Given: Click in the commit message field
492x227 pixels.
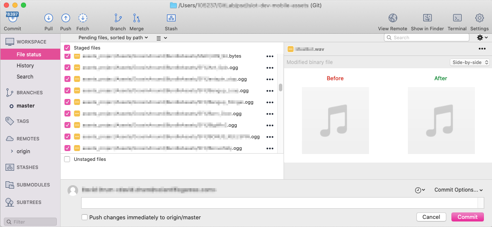Looking at the screenshot, I should 280,203.
